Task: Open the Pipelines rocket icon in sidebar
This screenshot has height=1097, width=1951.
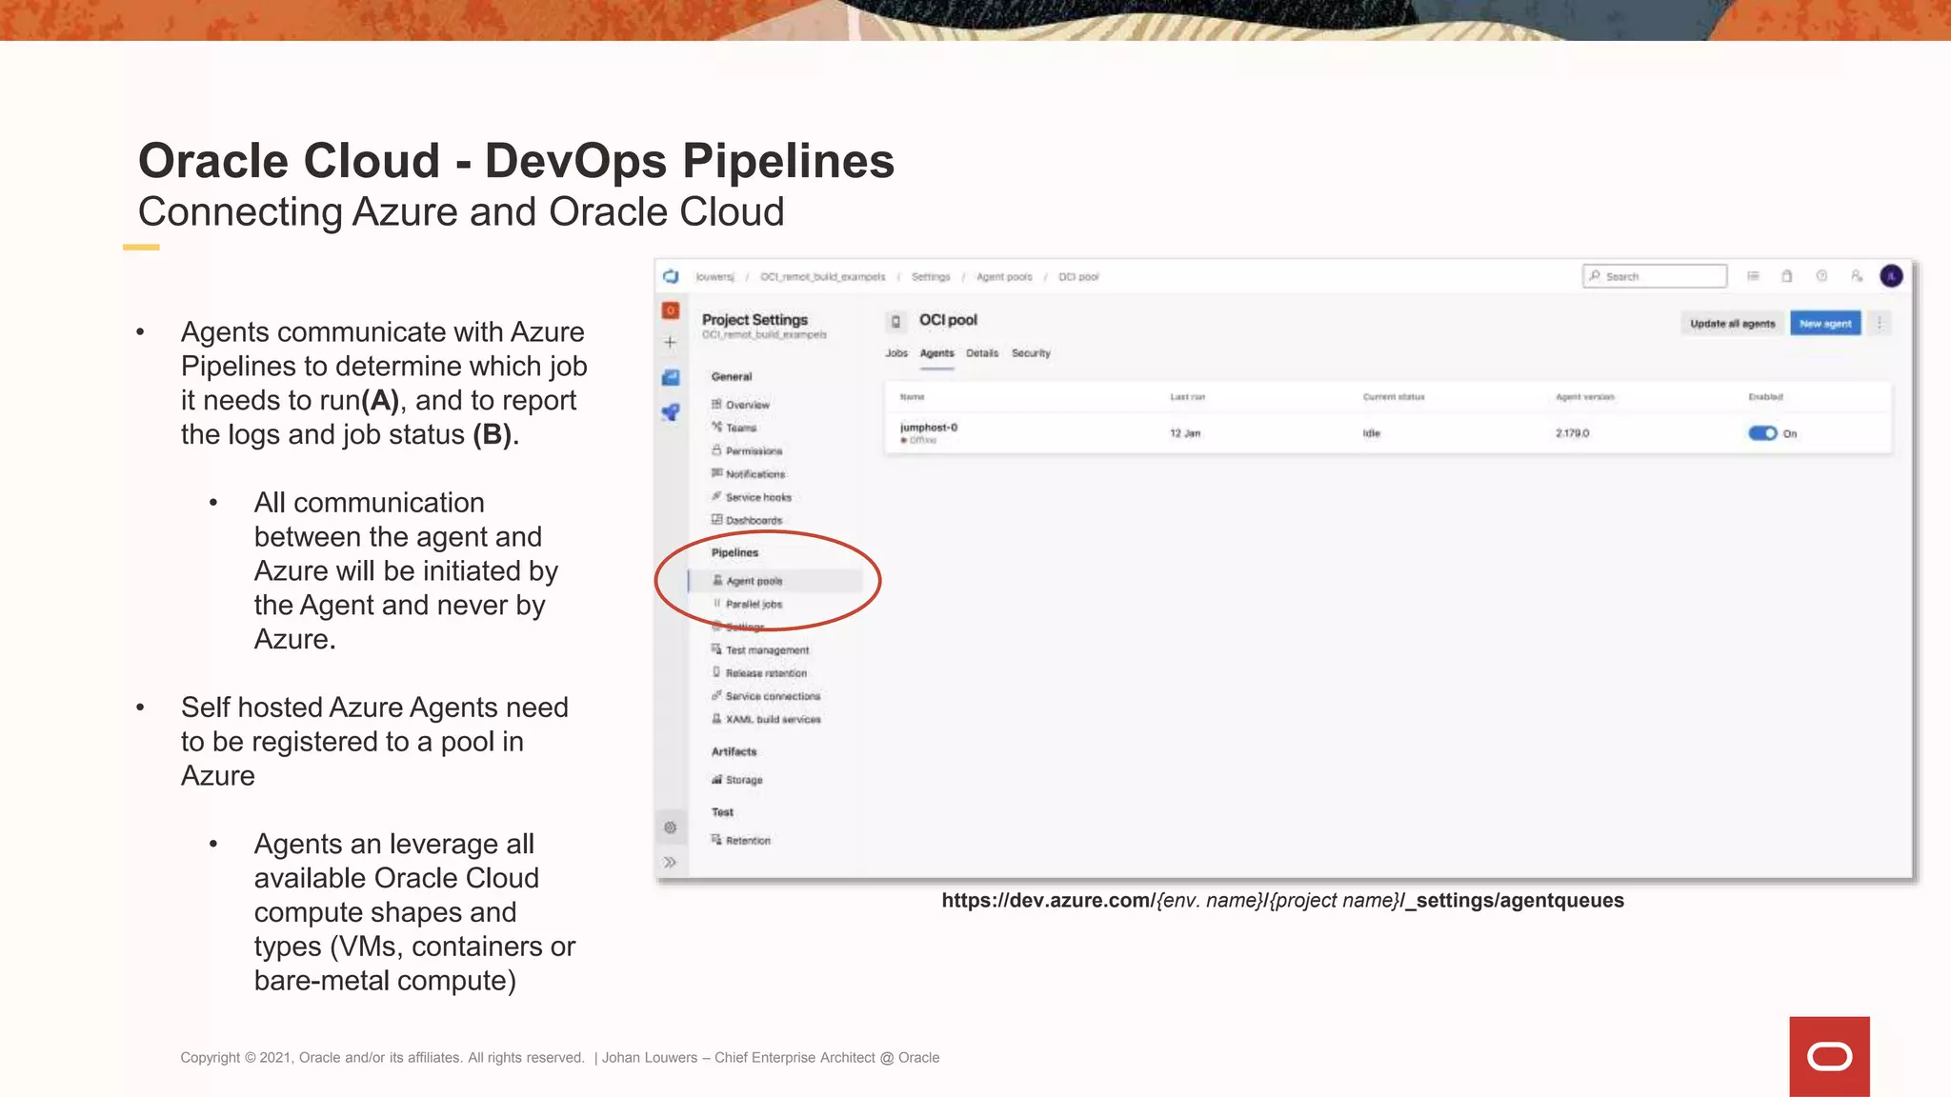Action: point(671,412)
